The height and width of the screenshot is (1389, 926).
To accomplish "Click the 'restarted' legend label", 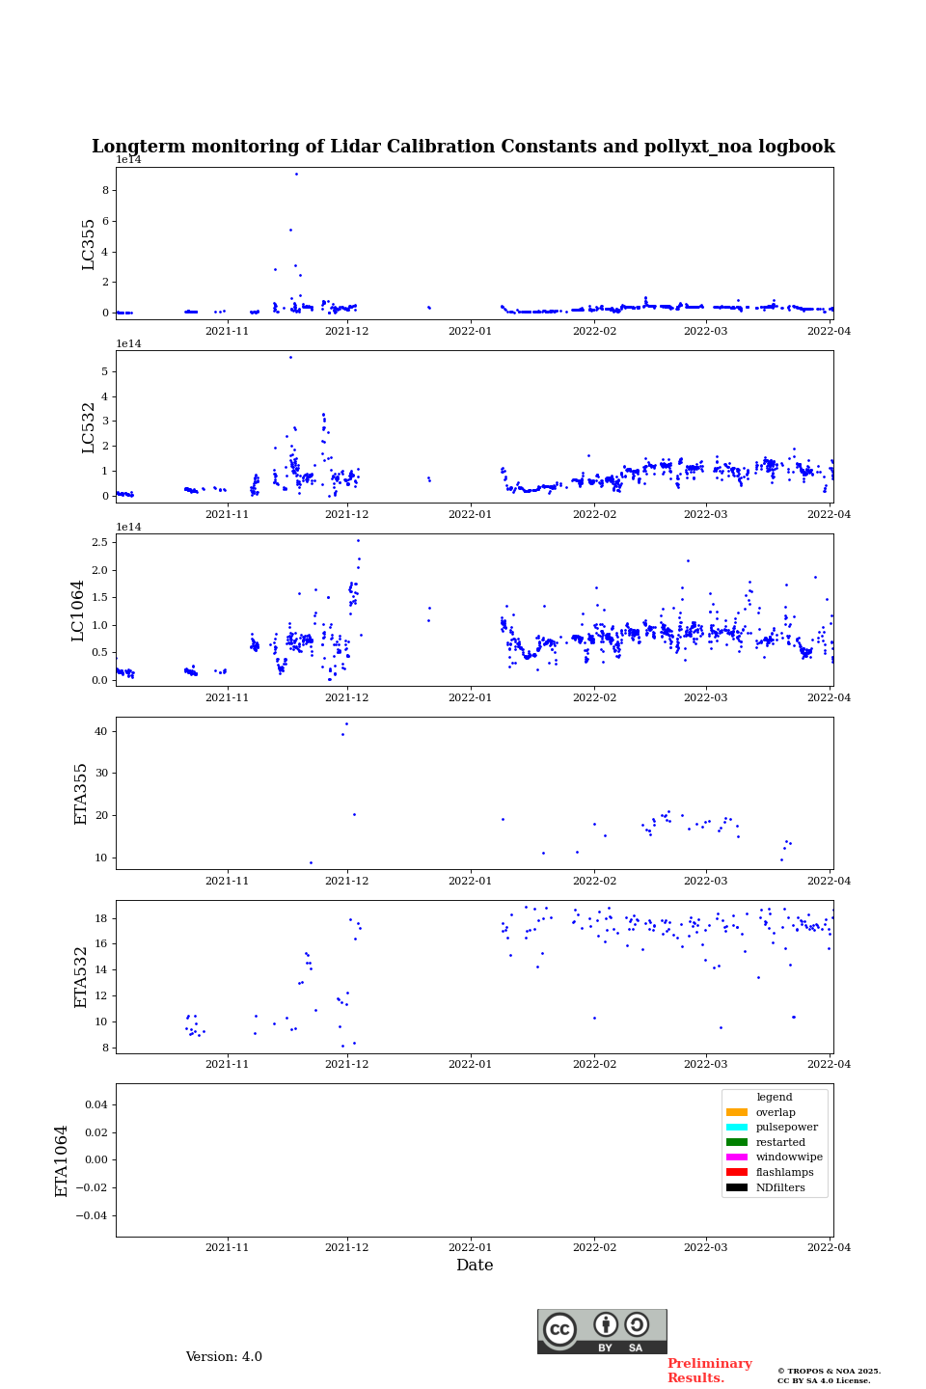I will coord(780,1142).
